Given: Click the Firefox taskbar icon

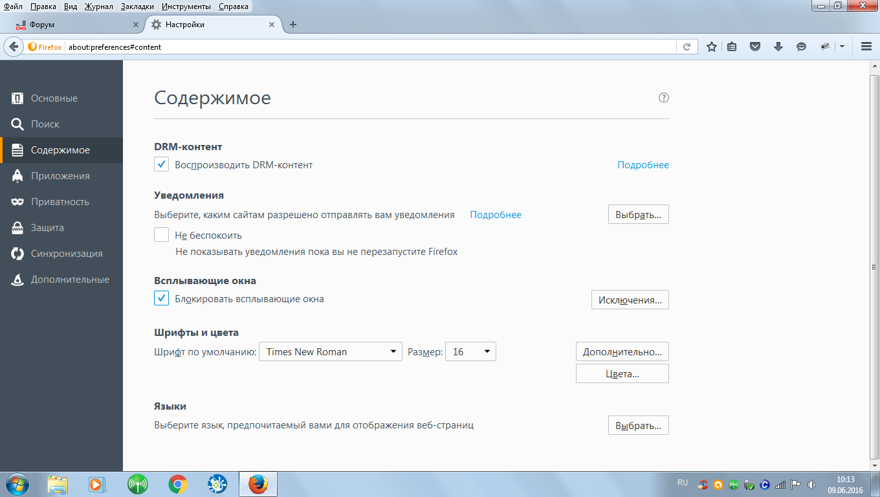Looking at the screenshot, I should (x=258, y=484).
